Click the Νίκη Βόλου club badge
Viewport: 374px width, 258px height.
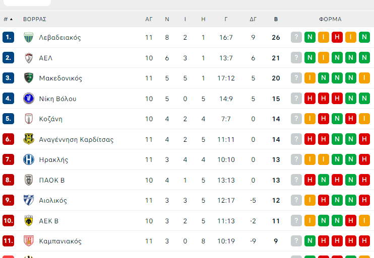[29, 99]
